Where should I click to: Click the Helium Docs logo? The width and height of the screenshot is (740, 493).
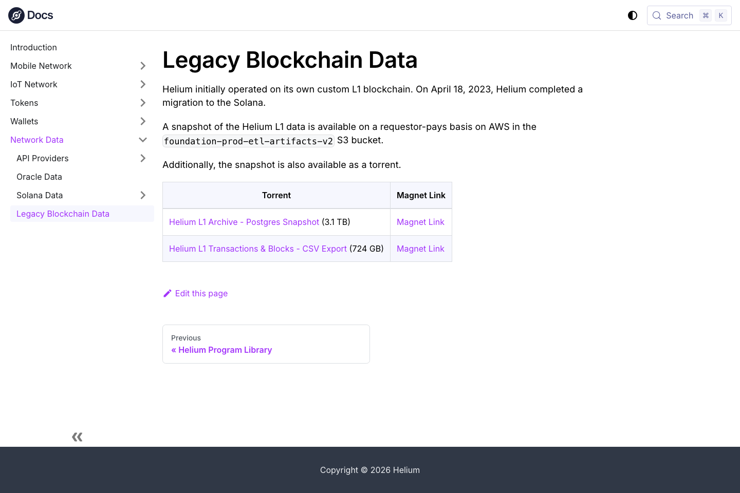(31, 15)
